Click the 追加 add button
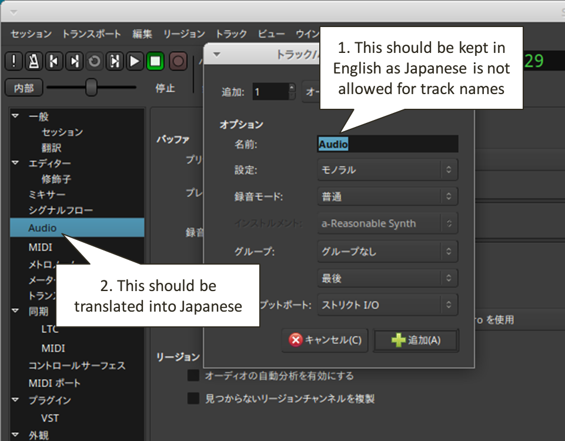The height and width of the screenshot is (441, 565). coord(416,340)
